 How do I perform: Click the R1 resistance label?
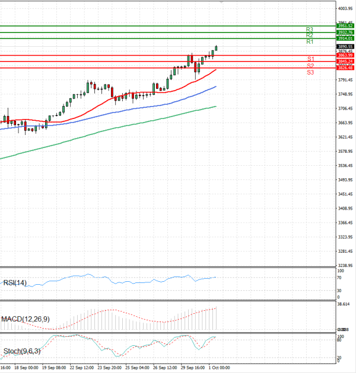pos(310,42)
